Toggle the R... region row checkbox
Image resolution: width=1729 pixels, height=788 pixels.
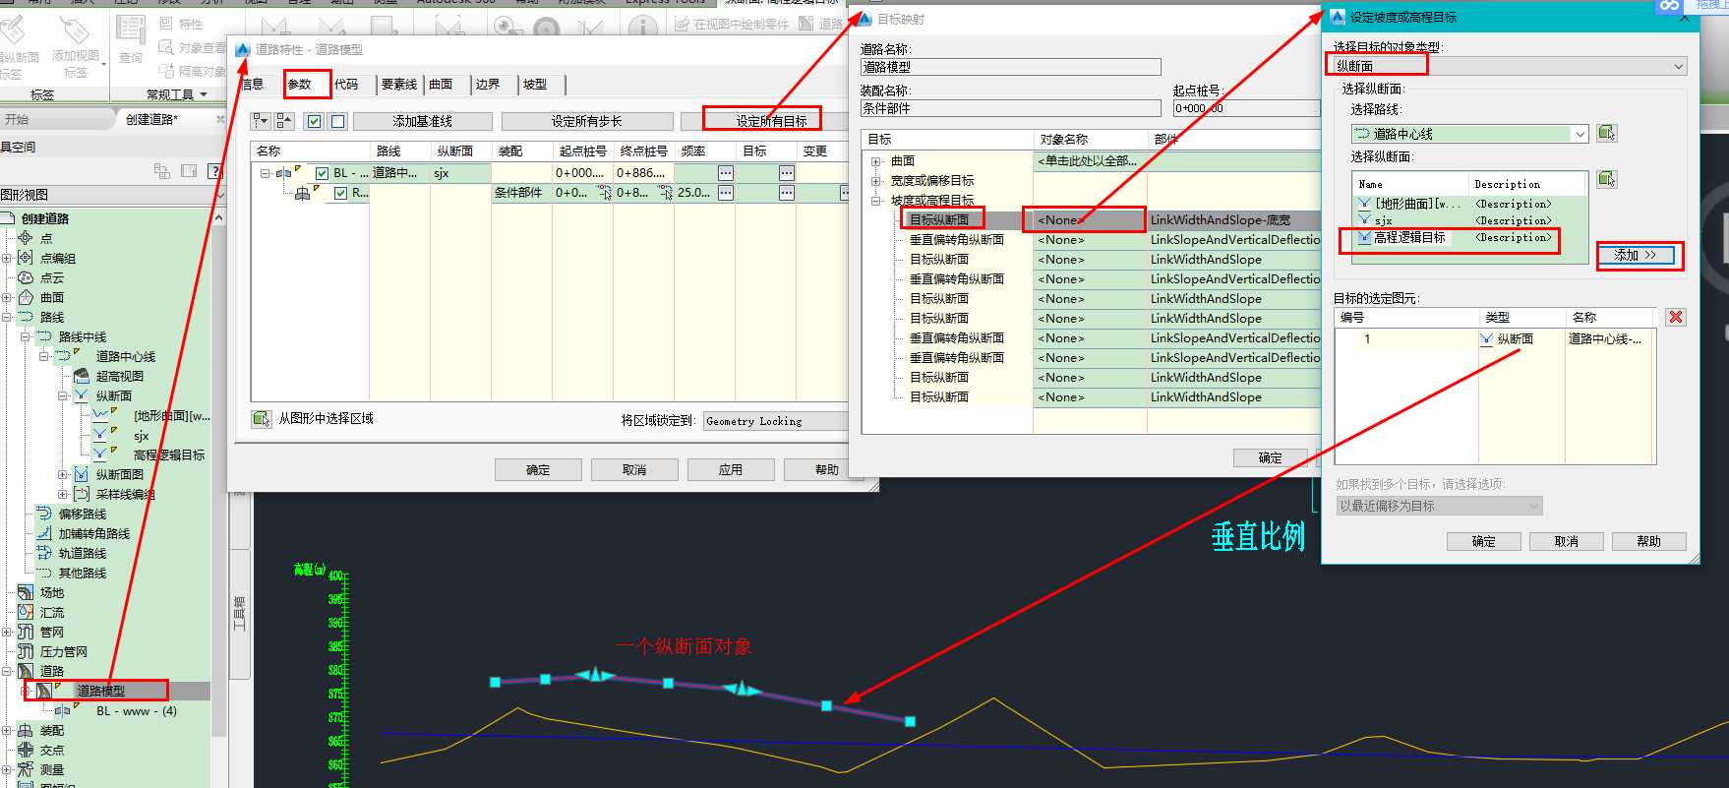tap(340, 193)
